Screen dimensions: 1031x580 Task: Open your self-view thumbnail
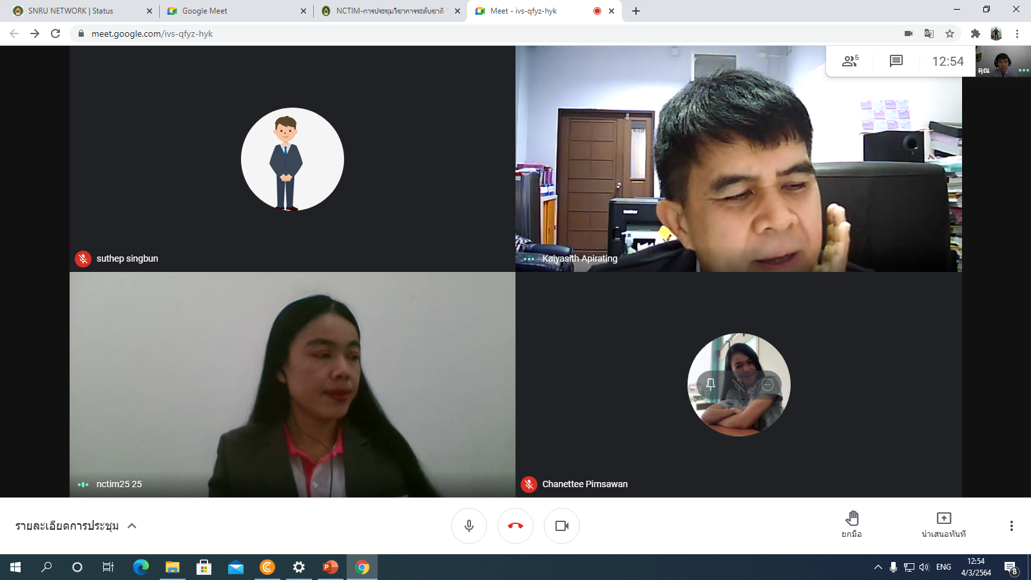coord(1003,62)
